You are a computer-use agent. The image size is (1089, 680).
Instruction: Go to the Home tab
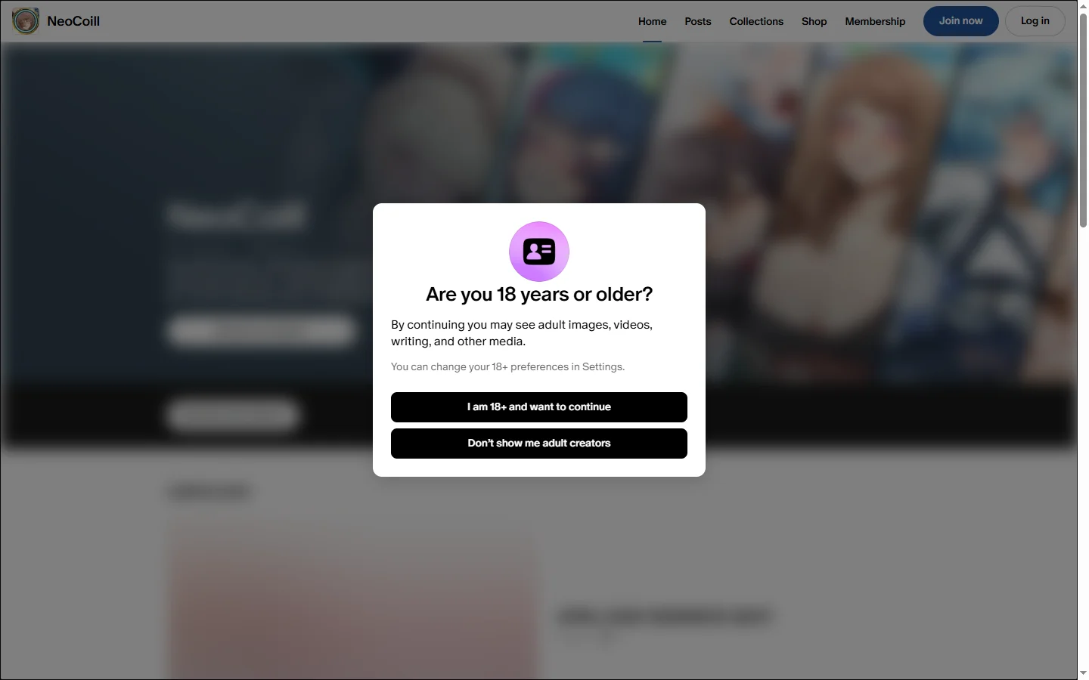click(652, 21)
